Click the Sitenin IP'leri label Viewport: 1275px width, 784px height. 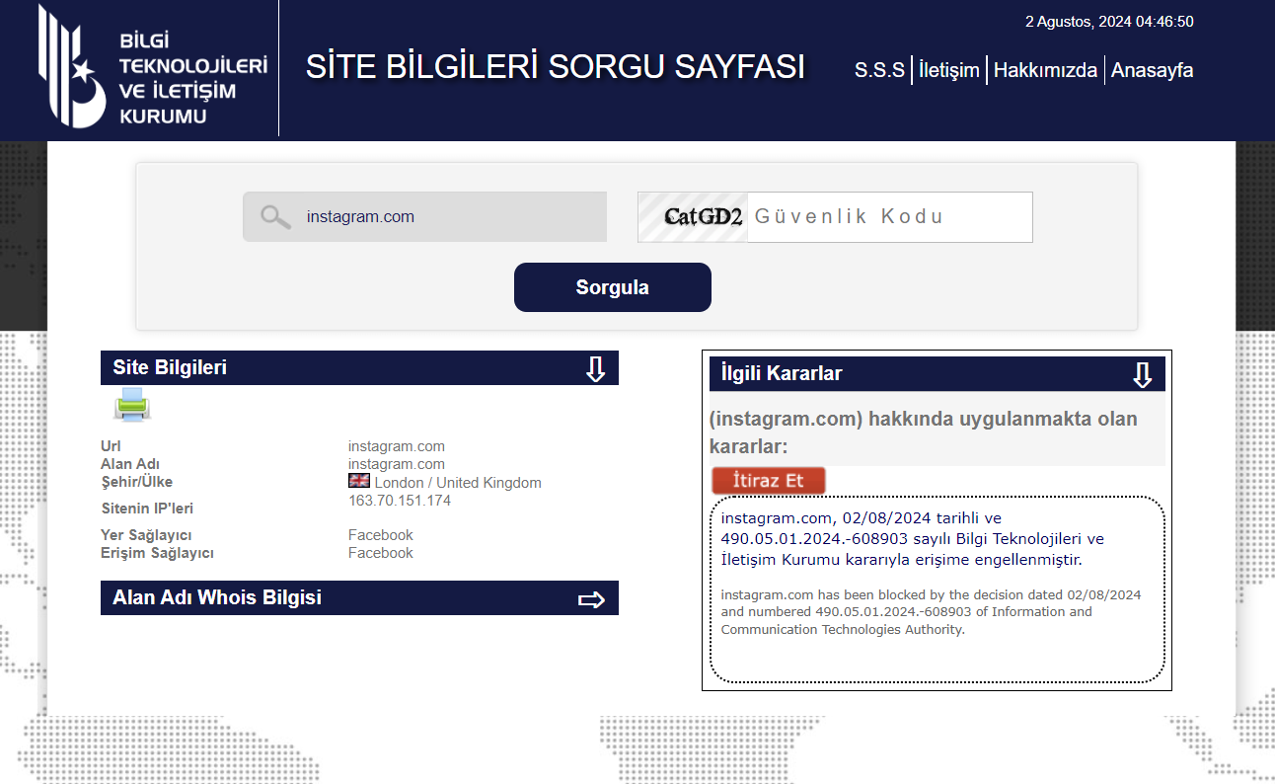148,510
